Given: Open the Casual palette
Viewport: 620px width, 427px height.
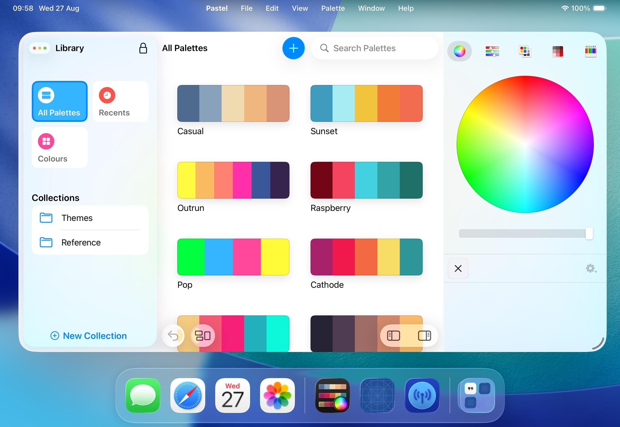Looking at the screenshot, I should tap(233, 103).
